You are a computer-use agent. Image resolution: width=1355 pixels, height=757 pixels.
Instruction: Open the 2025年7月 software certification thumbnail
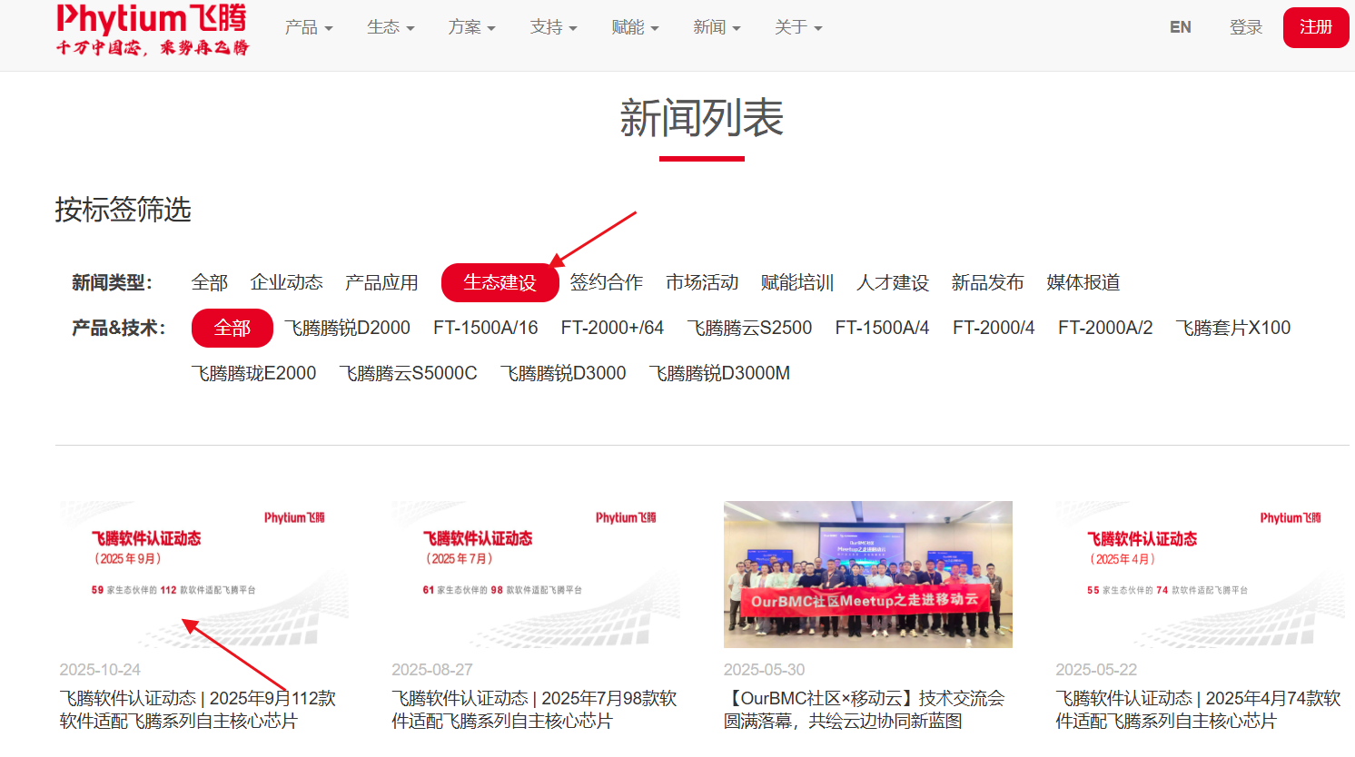coord(536,575)
